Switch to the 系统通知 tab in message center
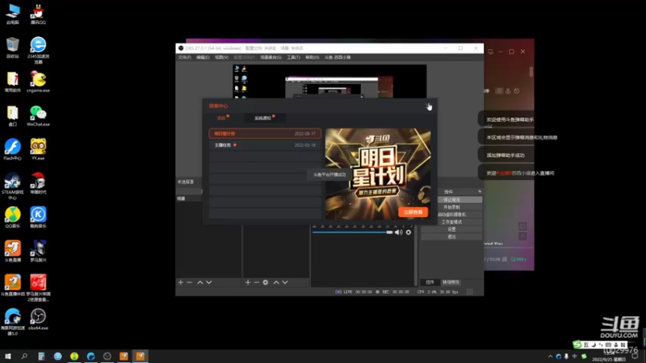646x363 pixels. pyautogui.click(x=263, y=118)
